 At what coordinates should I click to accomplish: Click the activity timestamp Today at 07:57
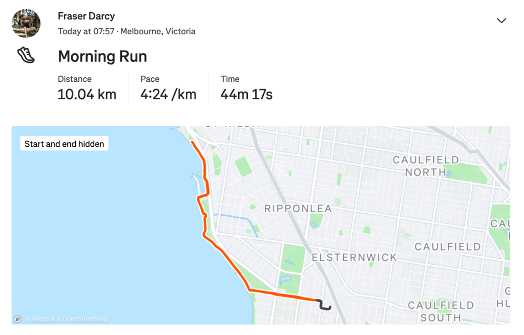87,31
